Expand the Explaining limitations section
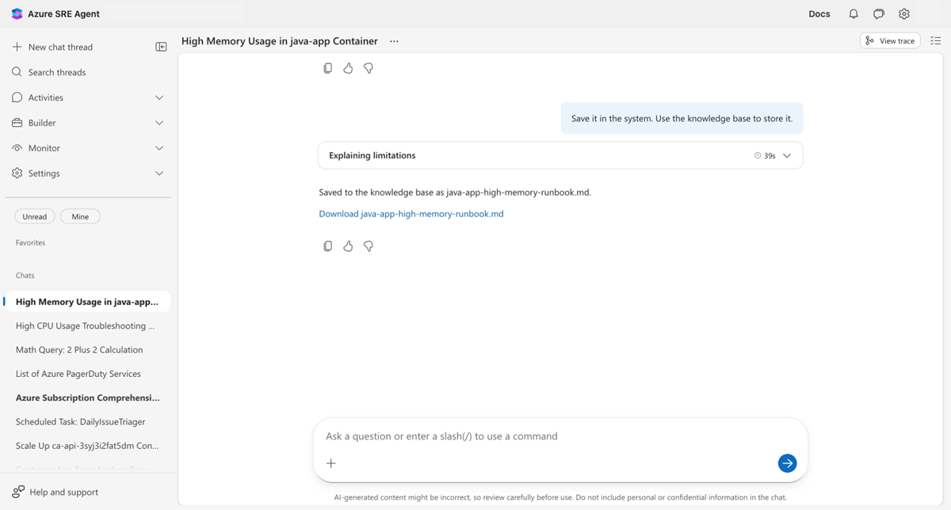The image size is (951, 510). coord(786,155)
